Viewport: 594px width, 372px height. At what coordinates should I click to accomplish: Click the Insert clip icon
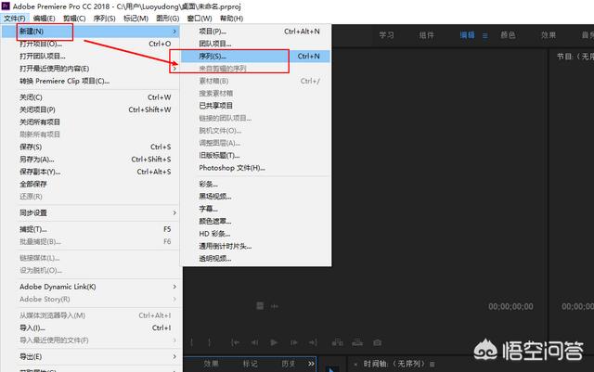[x=337, y=342]
